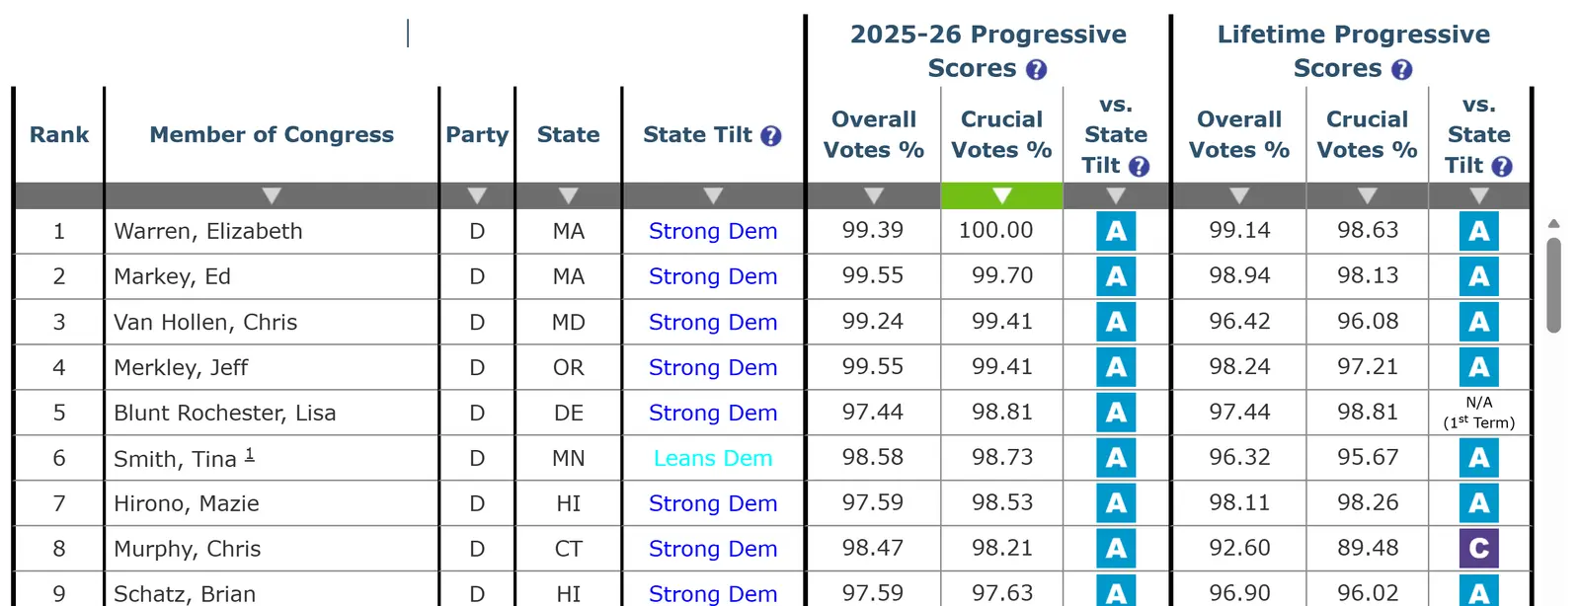The height and width of the screenshot is (606, 1580).
Task: Click the active green Crucial Votes sort arrow
Action: 1001,195
